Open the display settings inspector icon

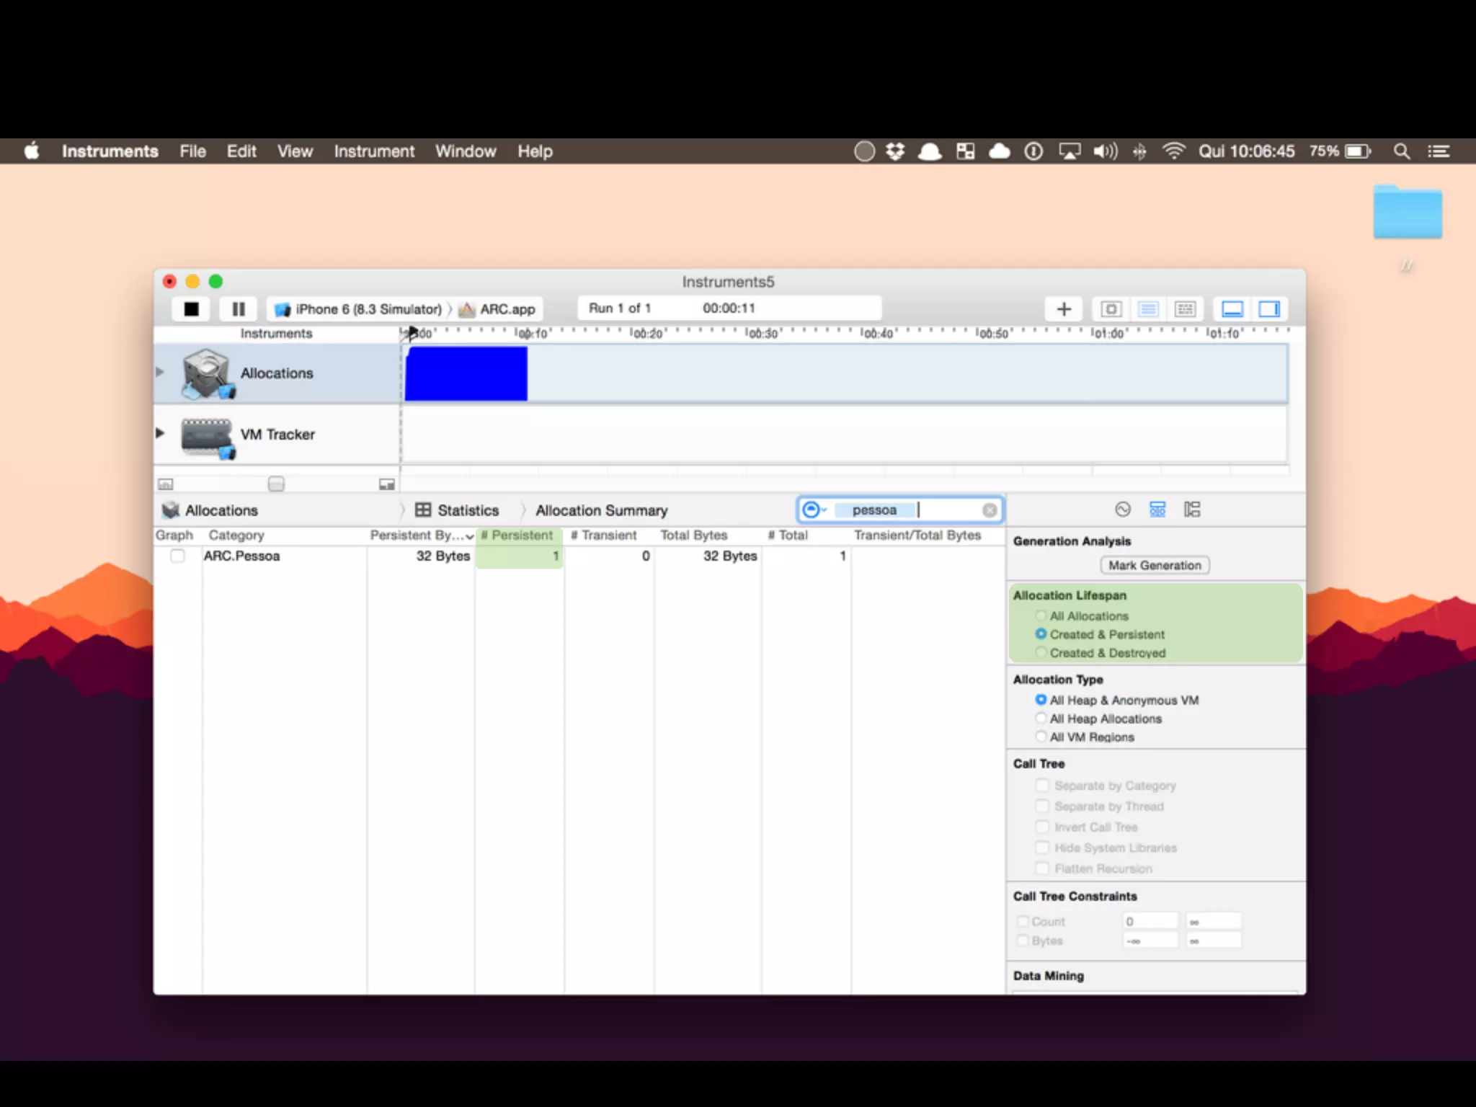[1157, 510]
